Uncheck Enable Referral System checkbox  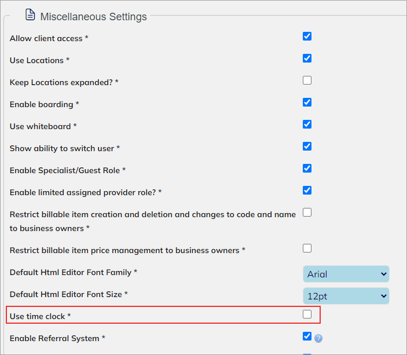point(307,336)
